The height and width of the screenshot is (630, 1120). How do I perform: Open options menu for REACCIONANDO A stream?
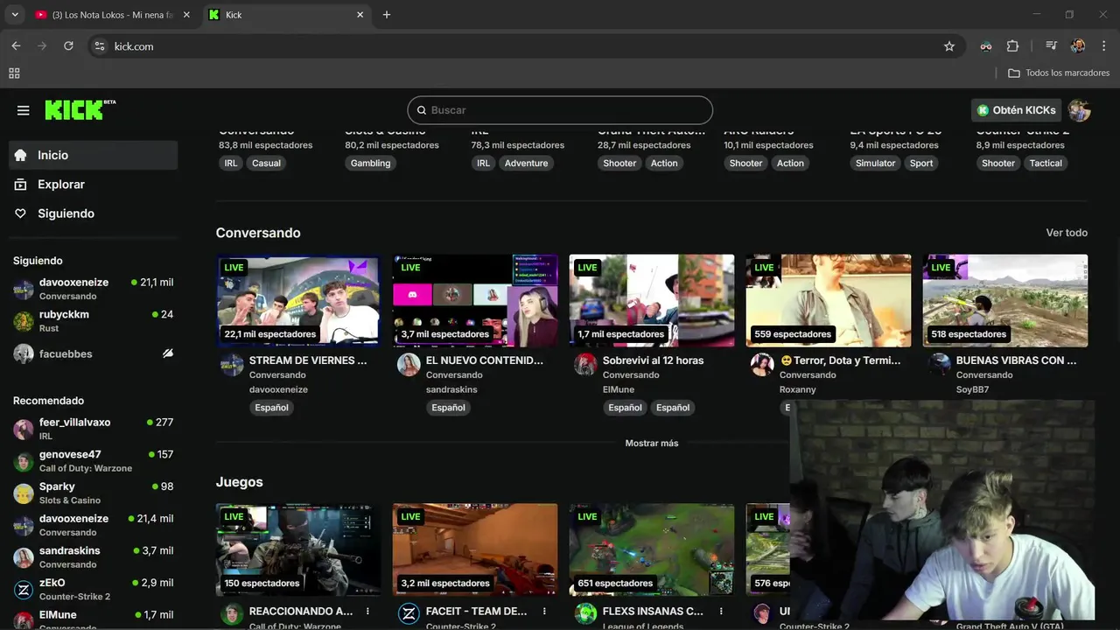367,612
